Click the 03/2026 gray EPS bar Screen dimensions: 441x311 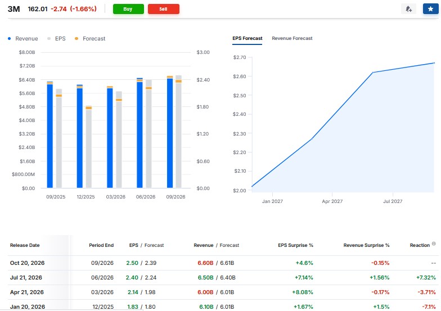pyautogui.click(x=119, y=139)
